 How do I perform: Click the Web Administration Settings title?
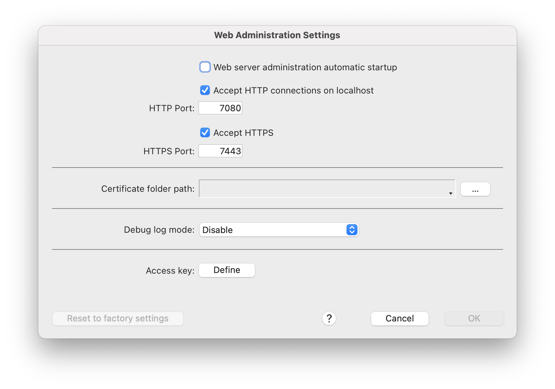[x=277, y=35]
